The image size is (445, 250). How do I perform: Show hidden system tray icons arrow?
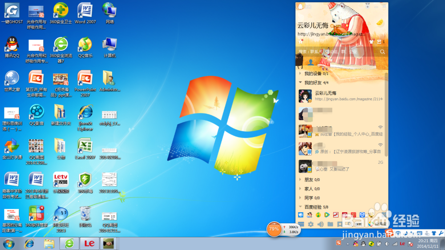point(348,244)
